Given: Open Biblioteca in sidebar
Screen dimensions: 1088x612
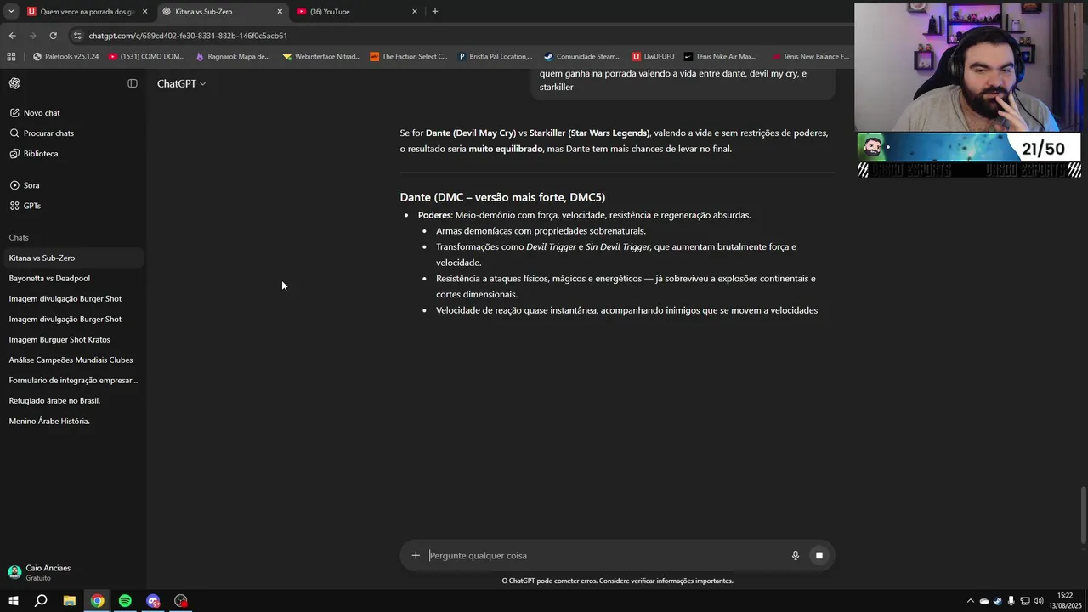Looking at the screenshot, I should point(41,154).
